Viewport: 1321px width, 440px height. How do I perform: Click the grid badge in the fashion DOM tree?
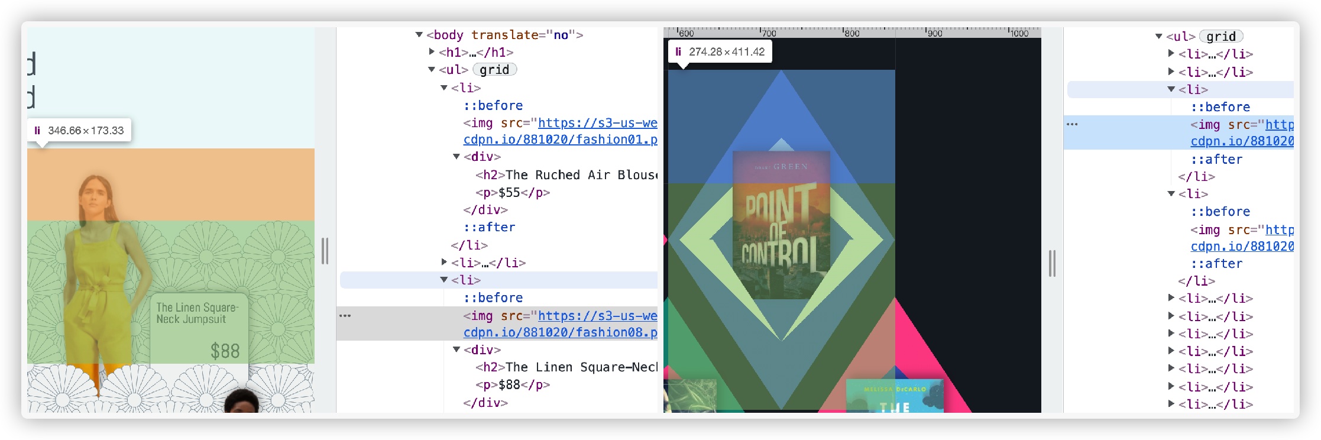494,70
